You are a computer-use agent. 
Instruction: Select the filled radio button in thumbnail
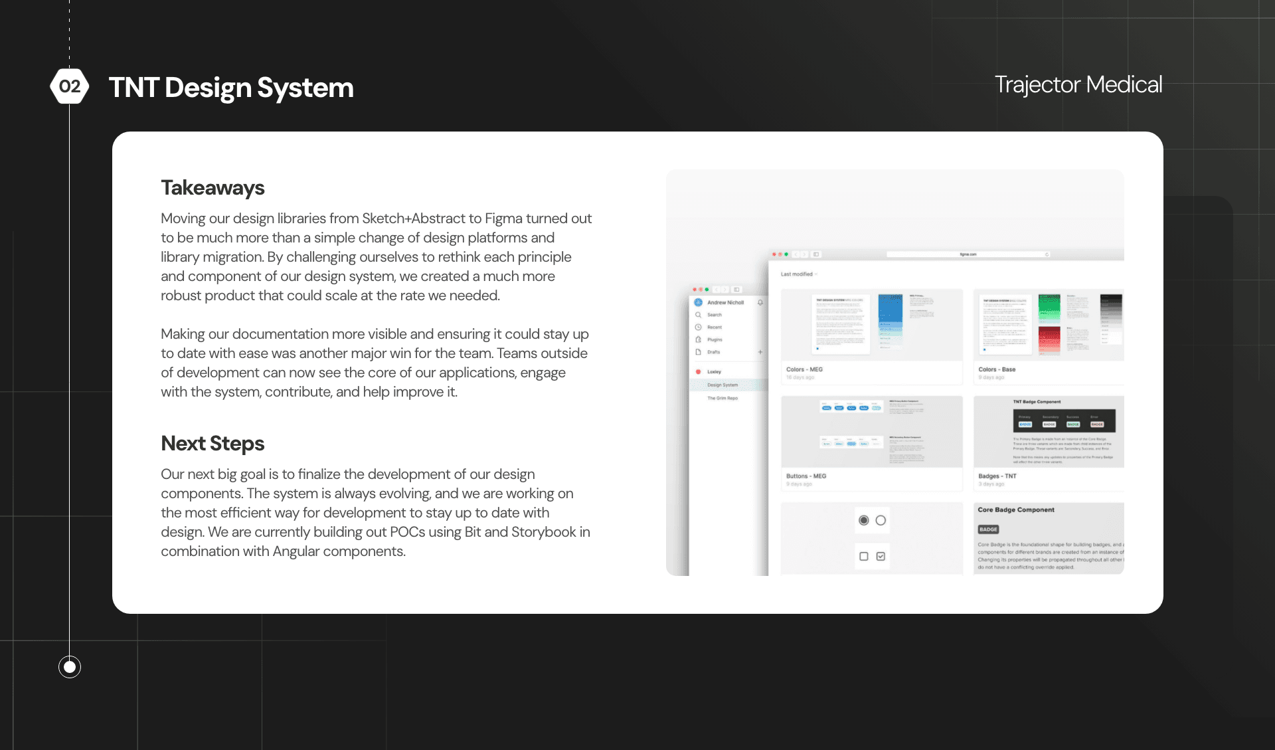(x=863, y=520)
